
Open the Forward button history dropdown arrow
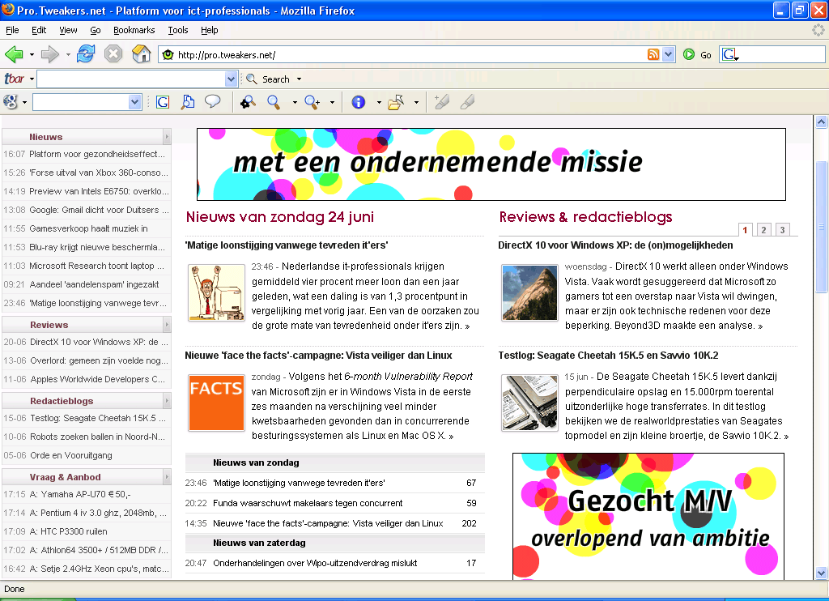tap(68, 54)
